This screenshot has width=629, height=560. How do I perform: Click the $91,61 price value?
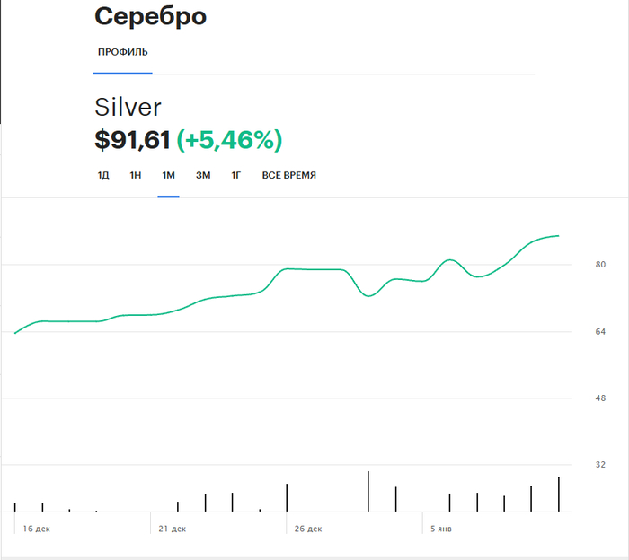[132, 139]
